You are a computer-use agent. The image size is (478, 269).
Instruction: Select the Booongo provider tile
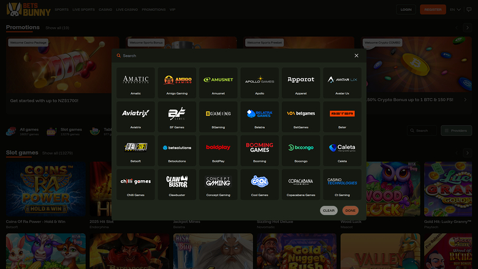[301, 151]
